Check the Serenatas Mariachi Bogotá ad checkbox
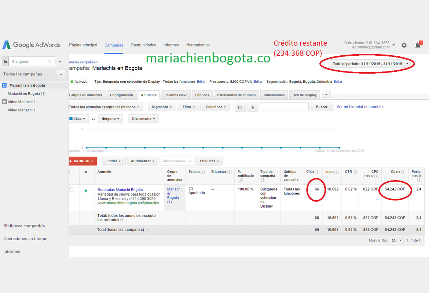 pyautogui.click(x=71, y=189)
